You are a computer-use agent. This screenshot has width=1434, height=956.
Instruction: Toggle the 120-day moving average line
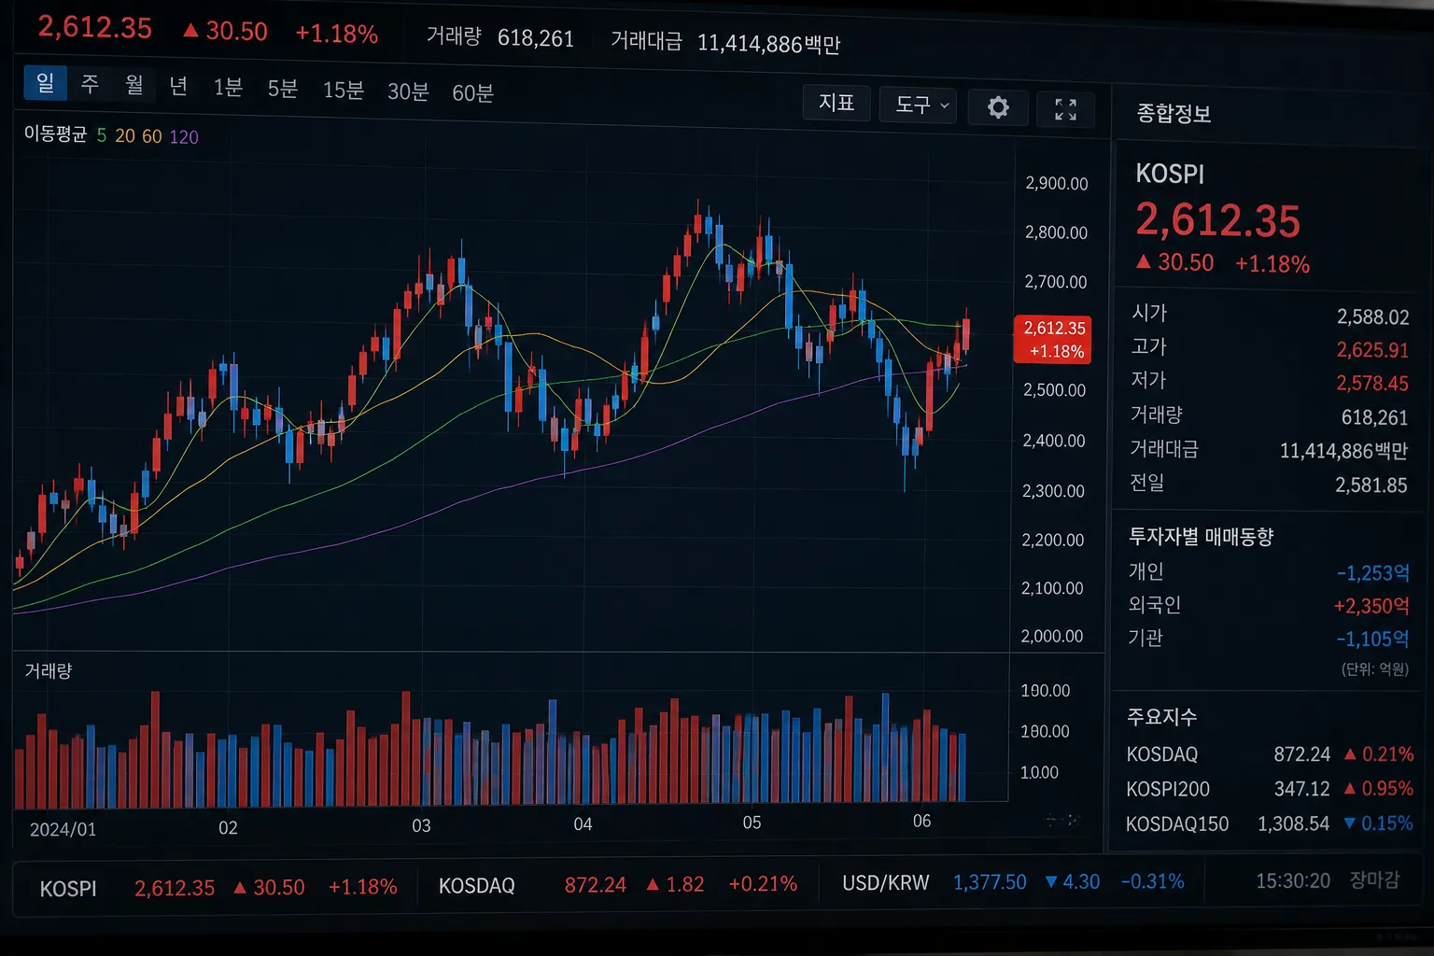click(184, 137)
